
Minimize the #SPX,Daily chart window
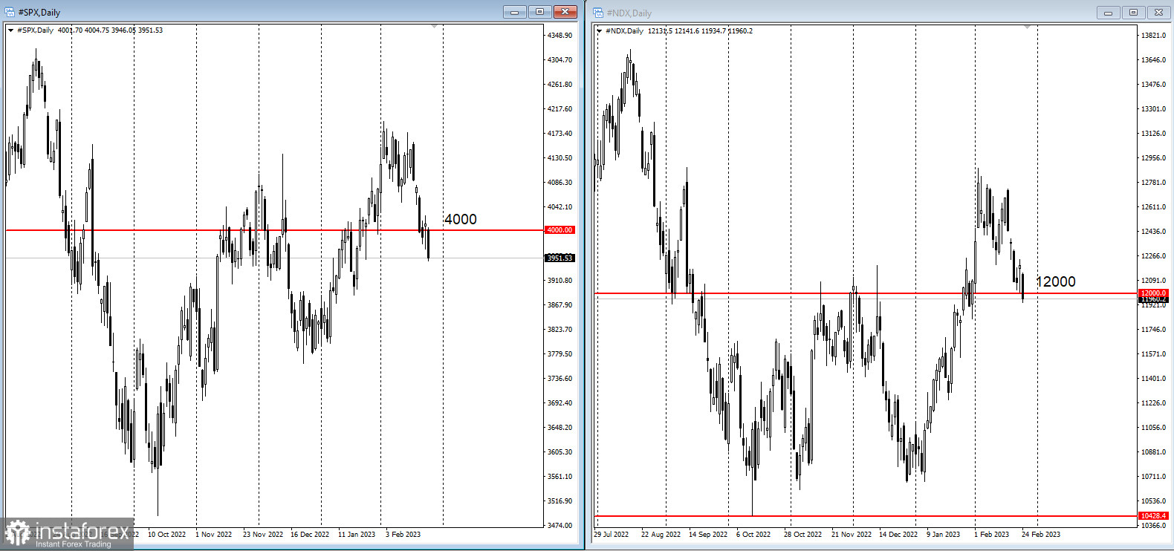click(514, 12)
